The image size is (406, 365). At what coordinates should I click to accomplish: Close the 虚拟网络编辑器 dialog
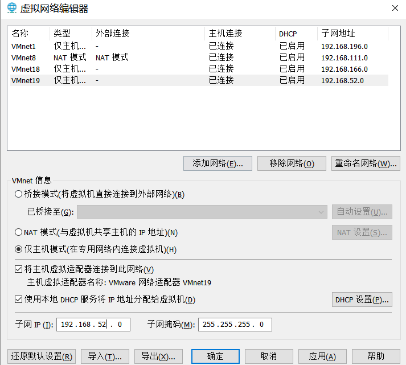point(395,9)
